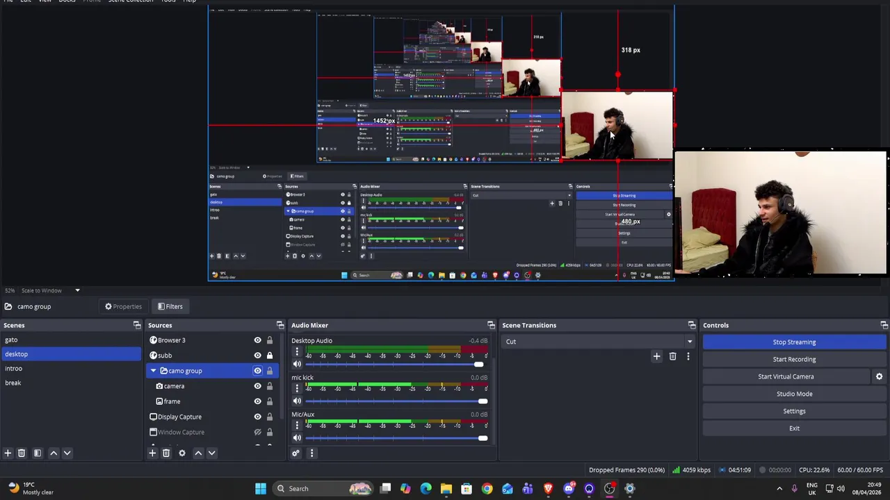Move the selected scene up
This screenshot has width=890, height=500.
point(54,453)
